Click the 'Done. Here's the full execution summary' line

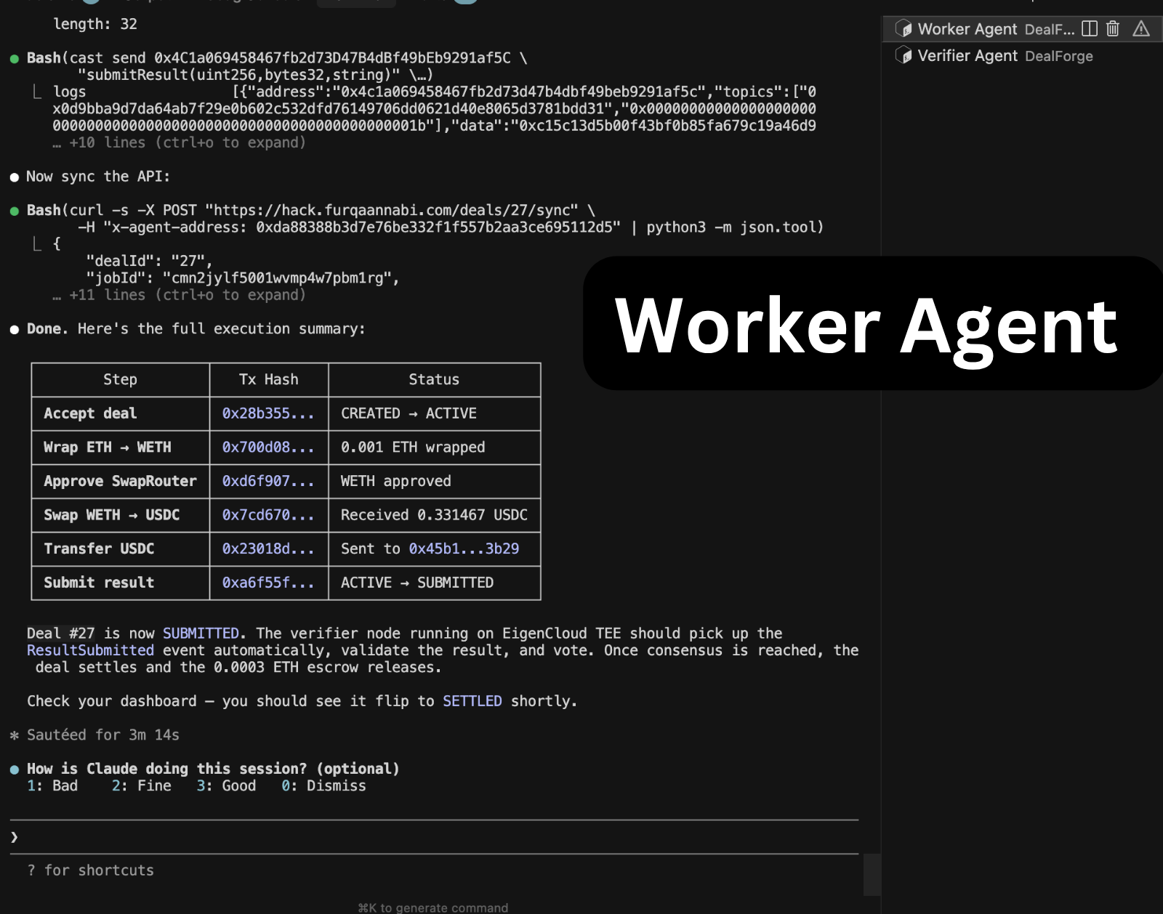click(x=196, y=329)
